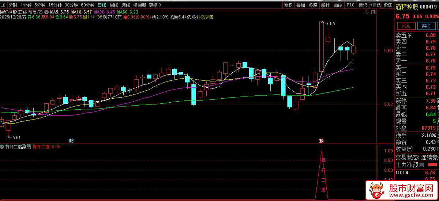The image size is (439, 201).
Task: Switch to 月线 monthly chart
Action: [x=126, y=5]
